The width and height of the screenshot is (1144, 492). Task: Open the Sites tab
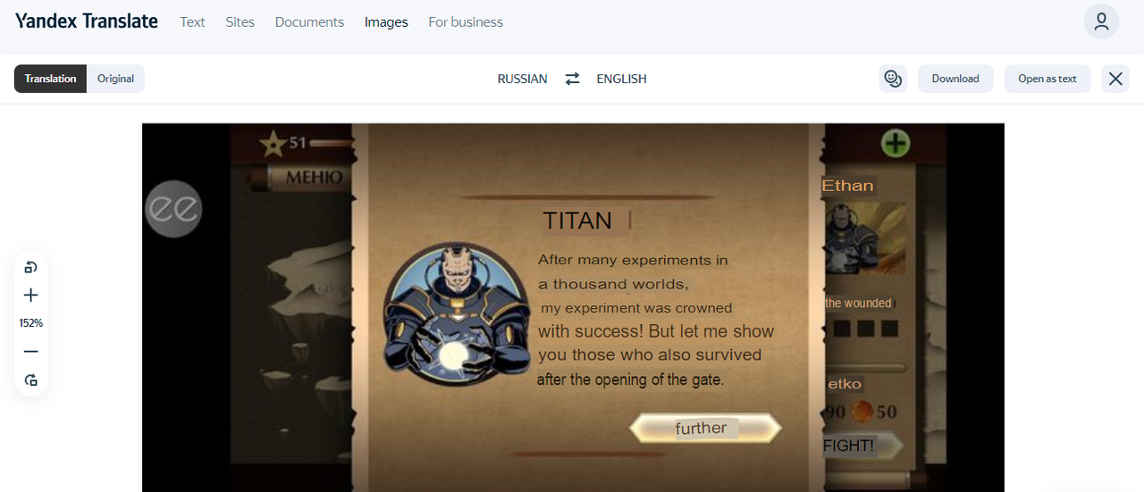pos(240,22)
